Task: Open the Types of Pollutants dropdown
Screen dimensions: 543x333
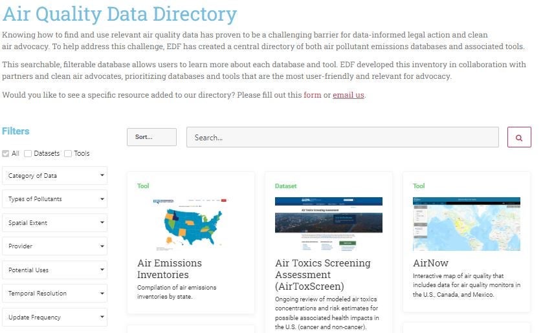Action: click(54, 199)
